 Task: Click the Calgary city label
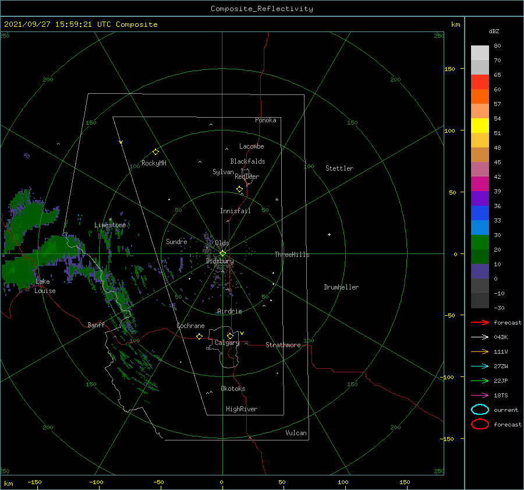pyautogui.click(x=227, y=343)
